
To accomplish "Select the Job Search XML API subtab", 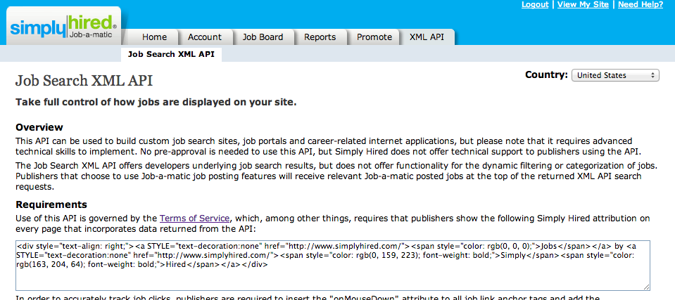I will (171, 55).
